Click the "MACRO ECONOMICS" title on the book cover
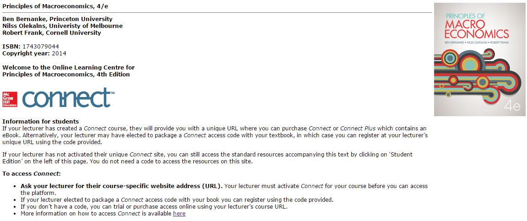 tap(477, 28)
